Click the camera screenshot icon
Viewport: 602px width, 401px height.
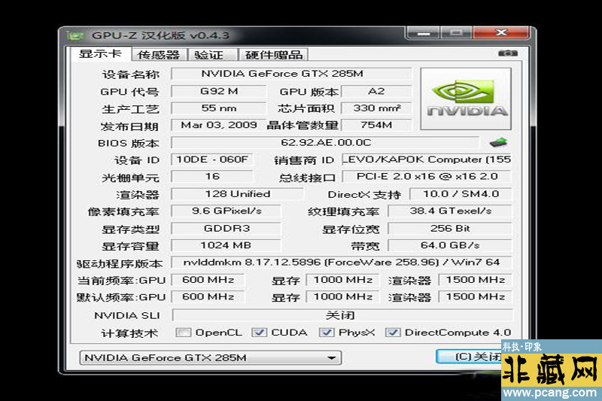click(507, 53)
